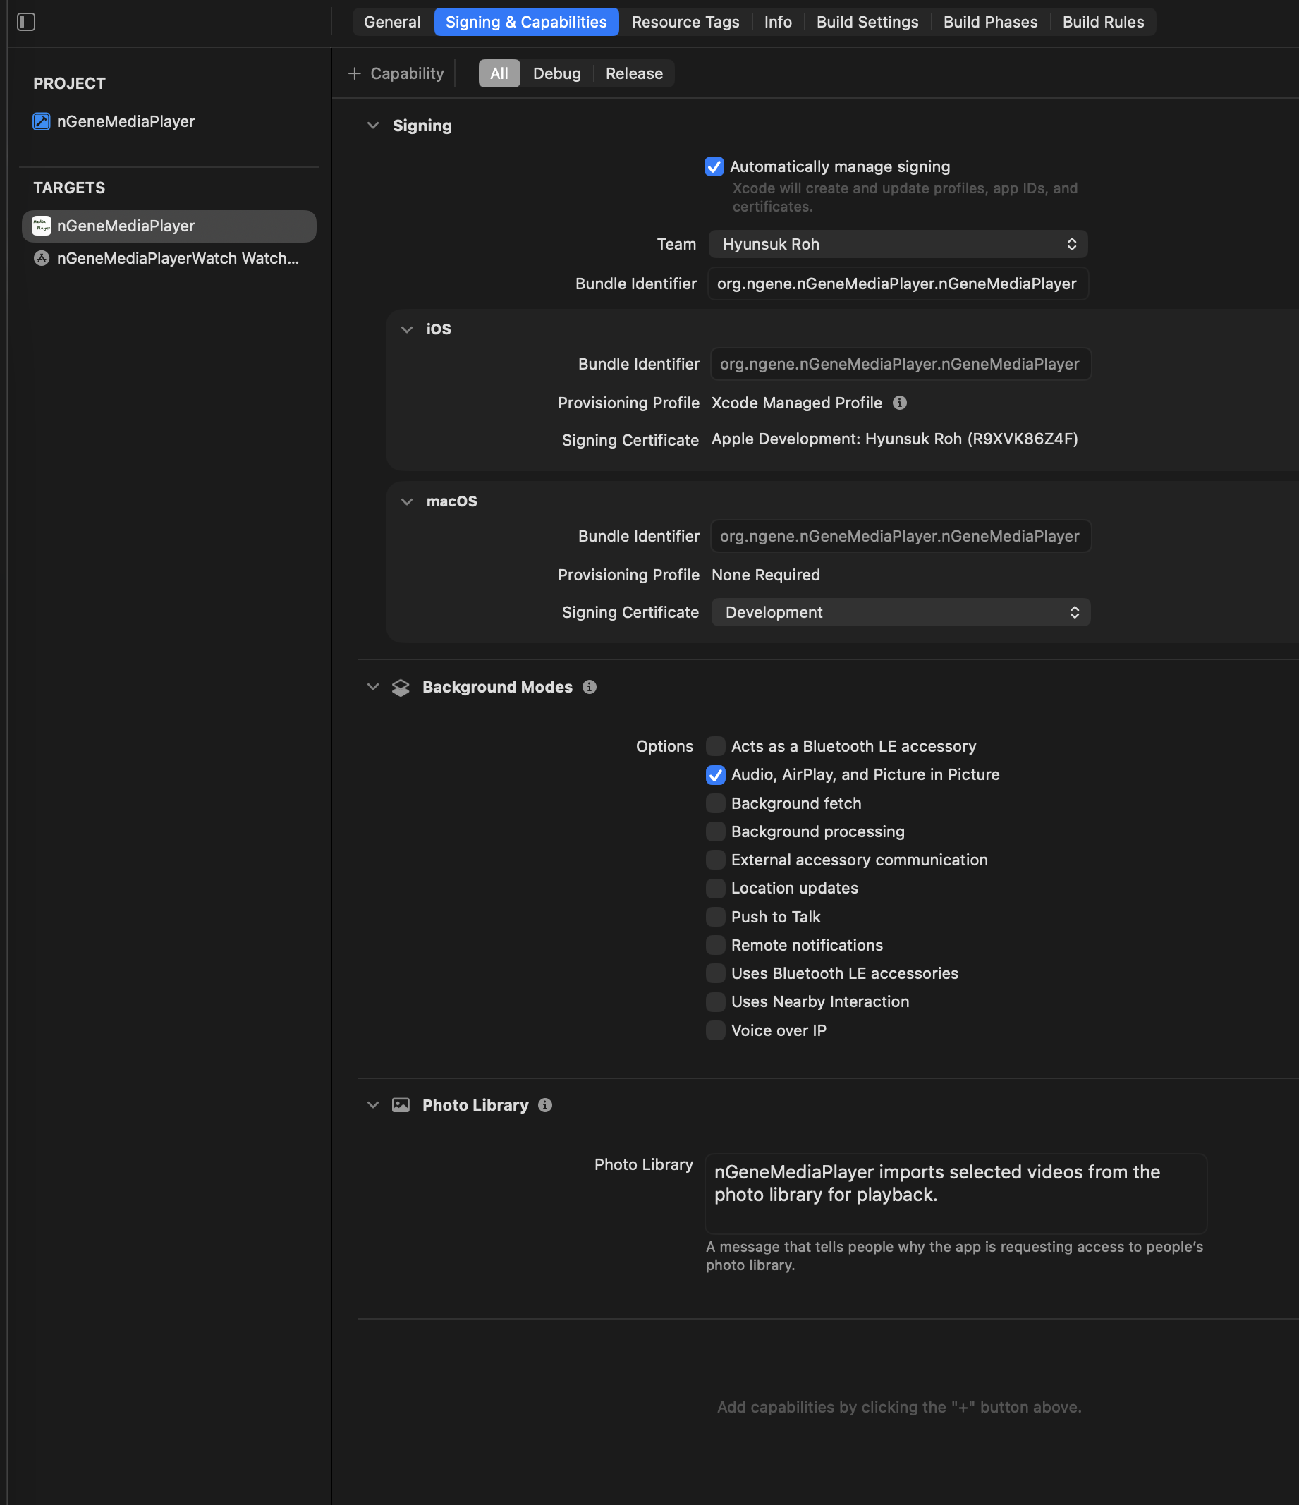Disable Audio, AirPlay, and Picture in Picture
1299x1505 pixels.
[x=716, y=775]
